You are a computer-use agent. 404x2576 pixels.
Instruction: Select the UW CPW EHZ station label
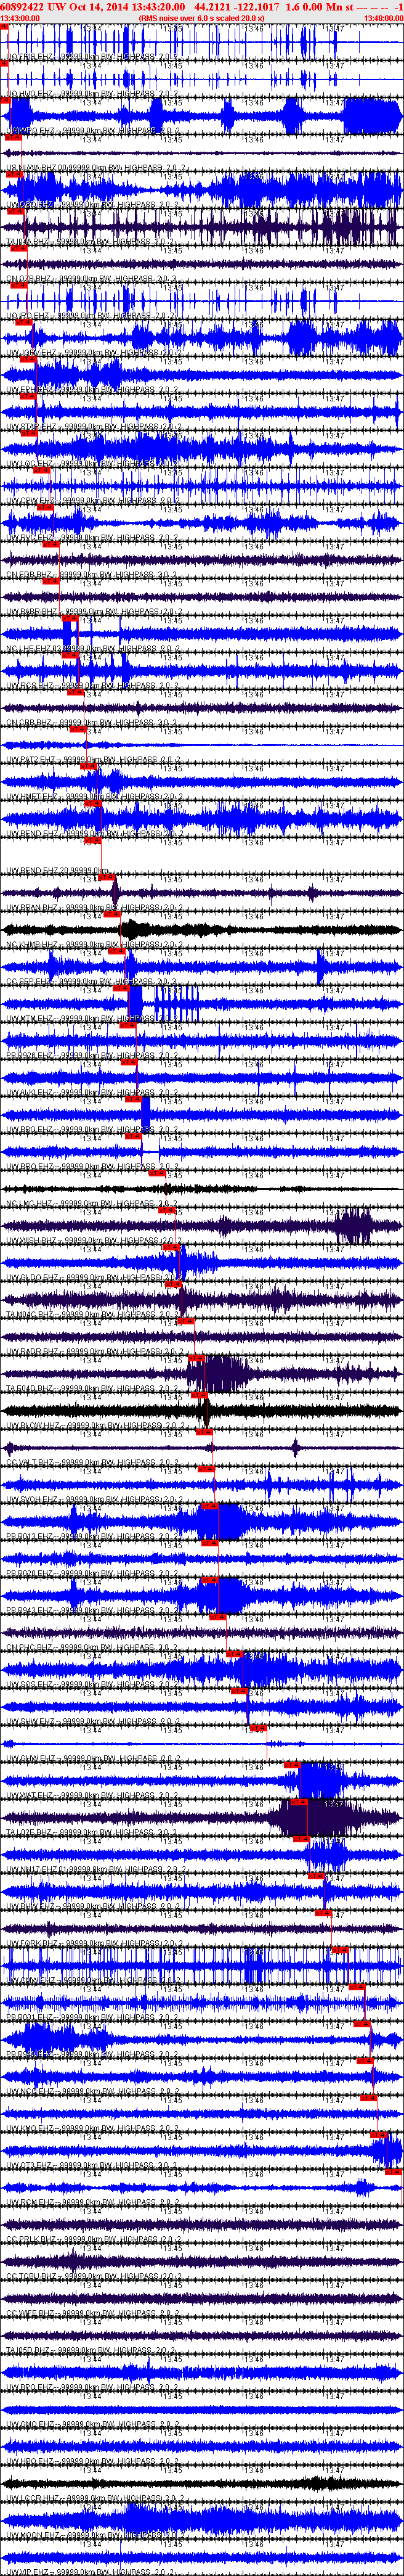point(93,501)
